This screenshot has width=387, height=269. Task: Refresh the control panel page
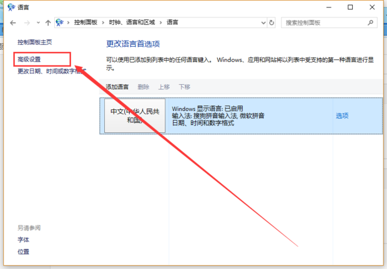(x=272, y=22)
